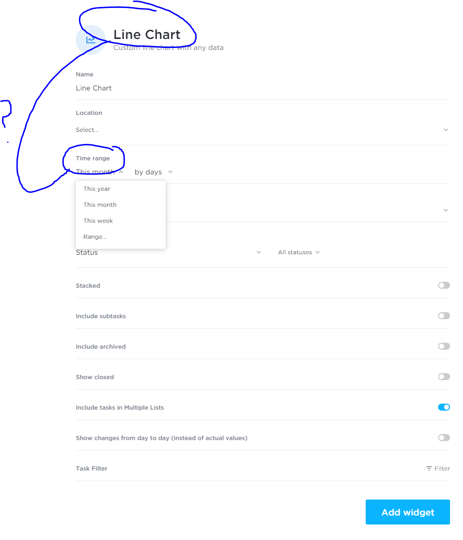Viewport: 463px width, 540px height.
Task: Select 'This month' menu option
Action: pos(100,205)
